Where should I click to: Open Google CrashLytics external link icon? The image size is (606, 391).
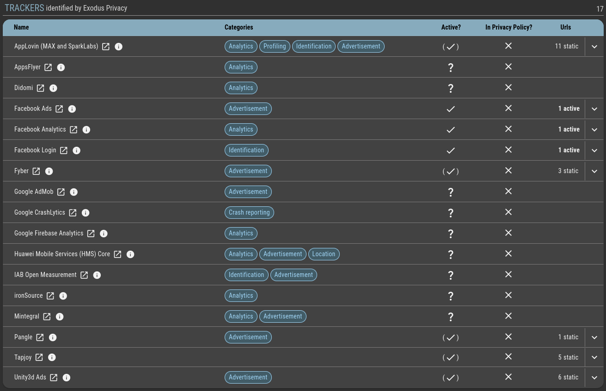pyautogui.click(x=73, y=213)
